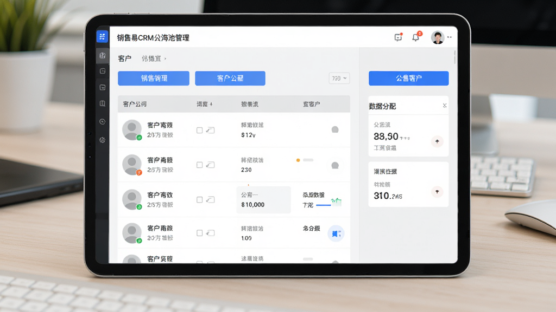Click the 230 value in the second row

[247, 170]
